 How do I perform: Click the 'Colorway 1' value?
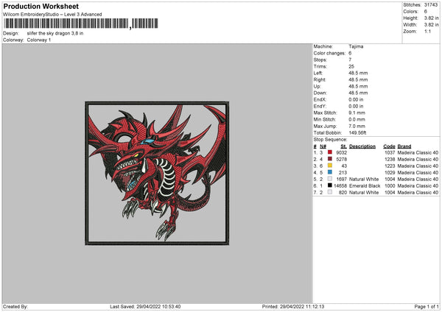click(x=39, y=40)
